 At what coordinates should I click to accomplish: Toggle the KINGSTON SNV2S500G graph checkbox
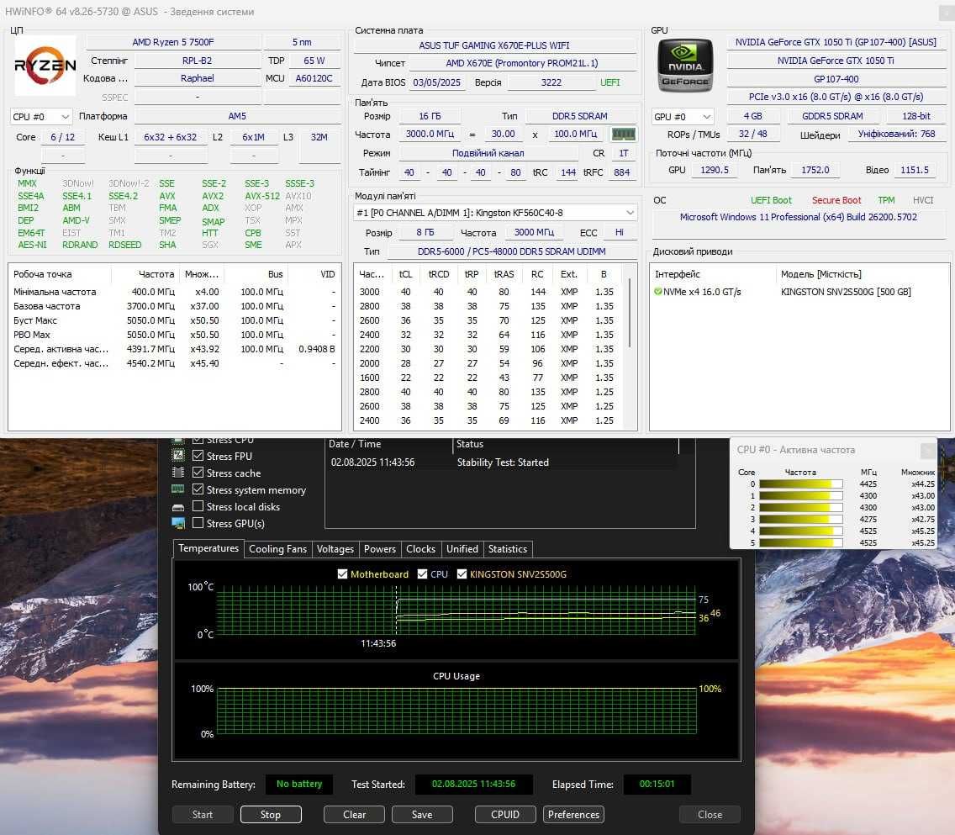tap(462, 574)
